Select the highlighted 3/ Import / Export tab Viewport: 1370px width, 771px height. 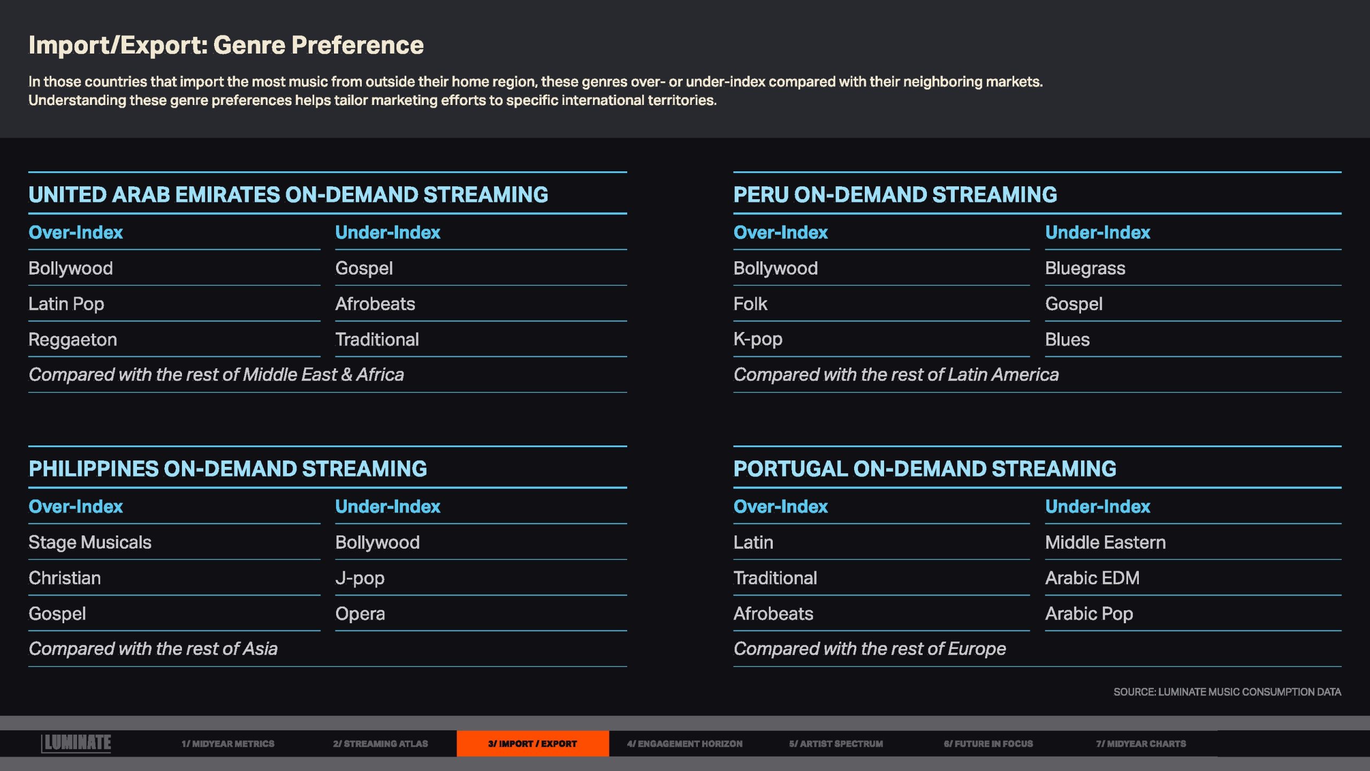(x=532, y=744)
